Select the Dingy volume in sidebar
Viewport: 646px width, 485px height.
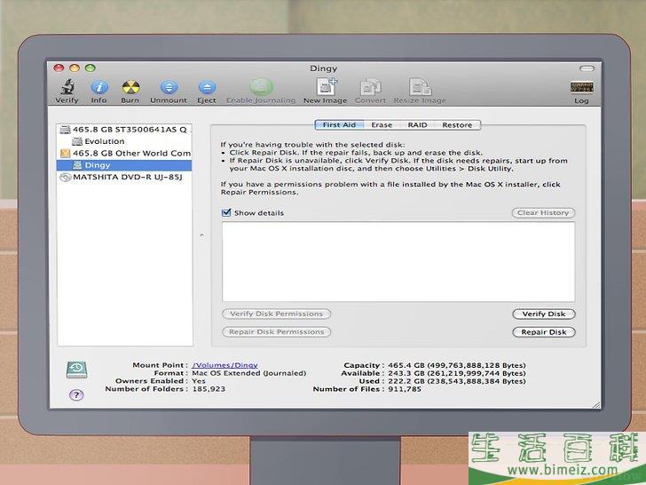(x=124, y=165)
